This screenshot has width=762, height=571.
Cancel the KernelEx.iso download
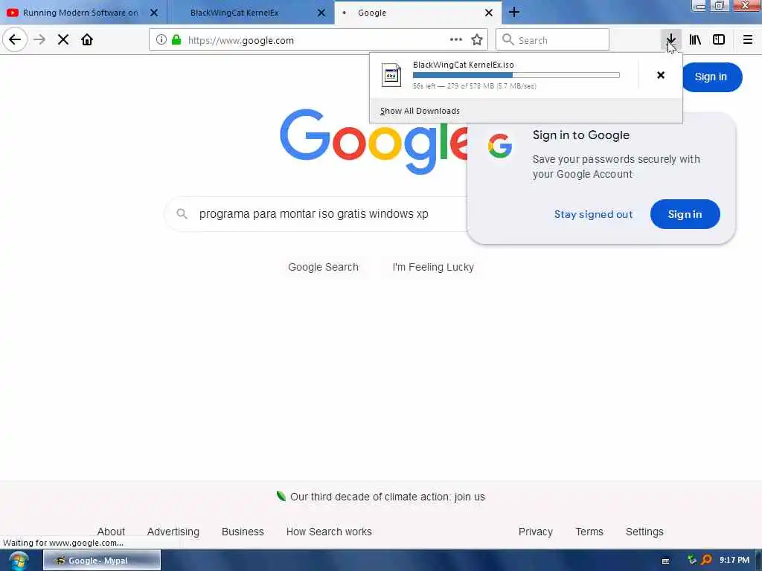point(661,75)
